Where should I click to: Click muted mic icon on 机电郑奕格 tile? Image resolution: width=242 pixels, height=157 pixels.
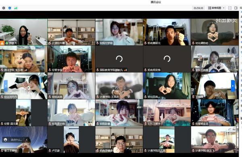145,70
